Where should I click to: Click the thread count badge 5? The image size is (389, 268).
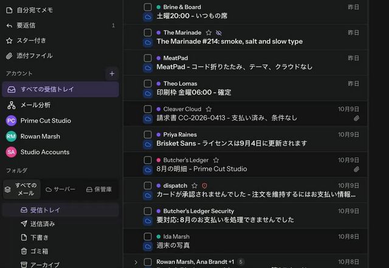pyautogui.click(x=241, y=262)
